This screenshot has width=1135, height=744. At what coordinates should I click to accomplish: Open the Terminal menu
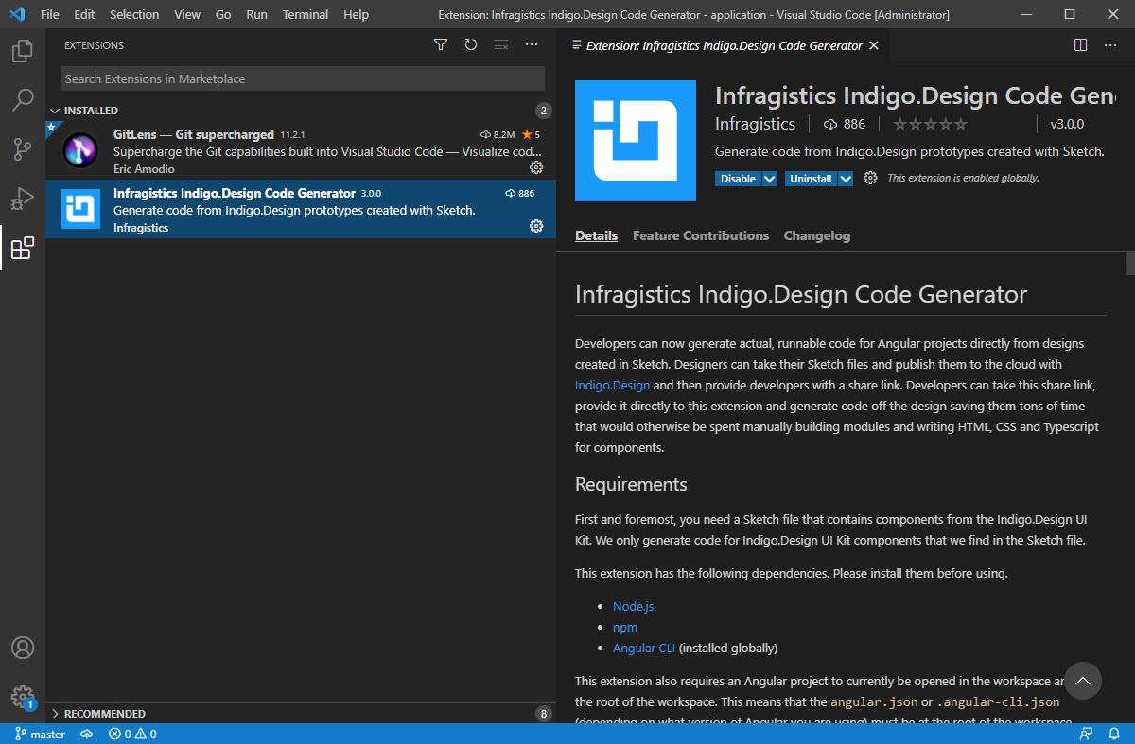click(306, 15)
